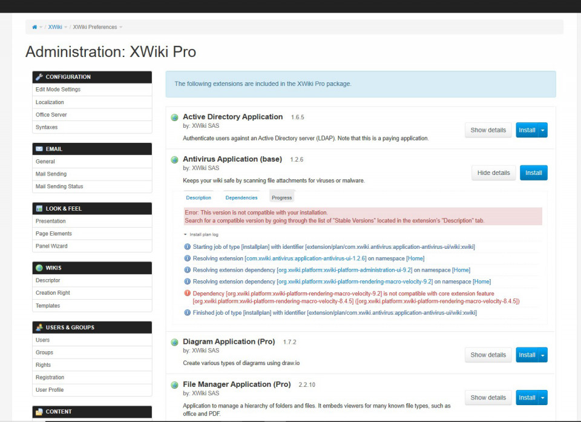This screenshot has width=581, height=422.
Task: Open Creation Right settings
Action: tap(92, 293)
